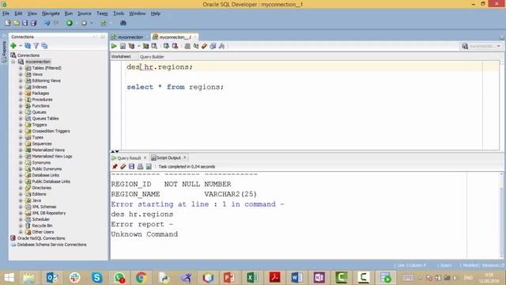The image size is (506, 285).
Task: Click the green Back navigation icon
Action: coord(70,23)
